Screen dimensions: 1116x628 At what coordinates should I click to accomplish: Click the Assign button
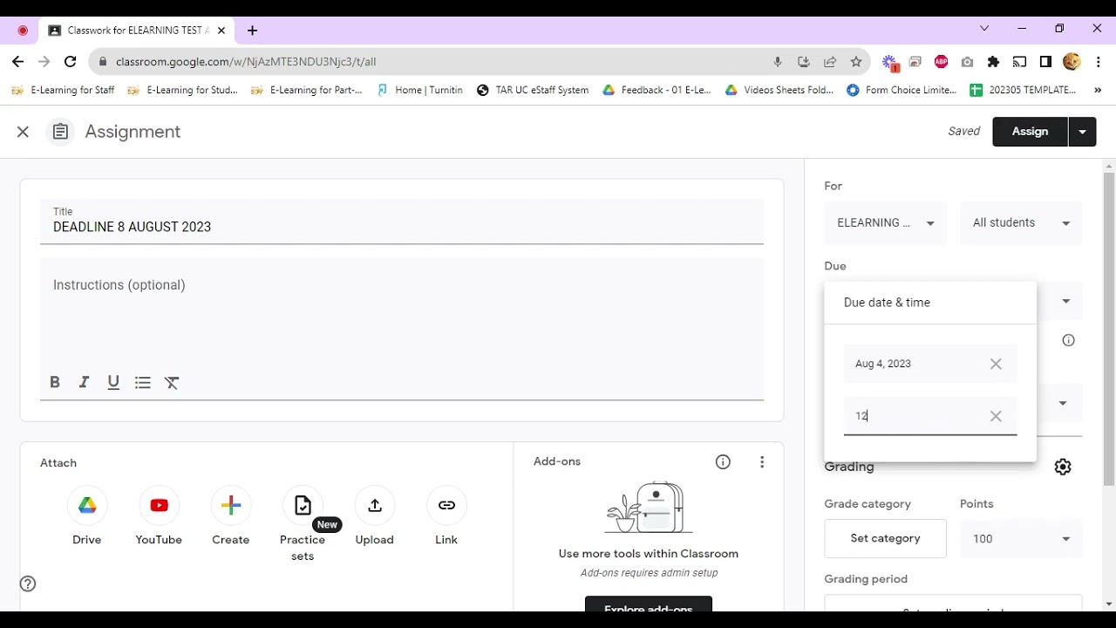1030,132
